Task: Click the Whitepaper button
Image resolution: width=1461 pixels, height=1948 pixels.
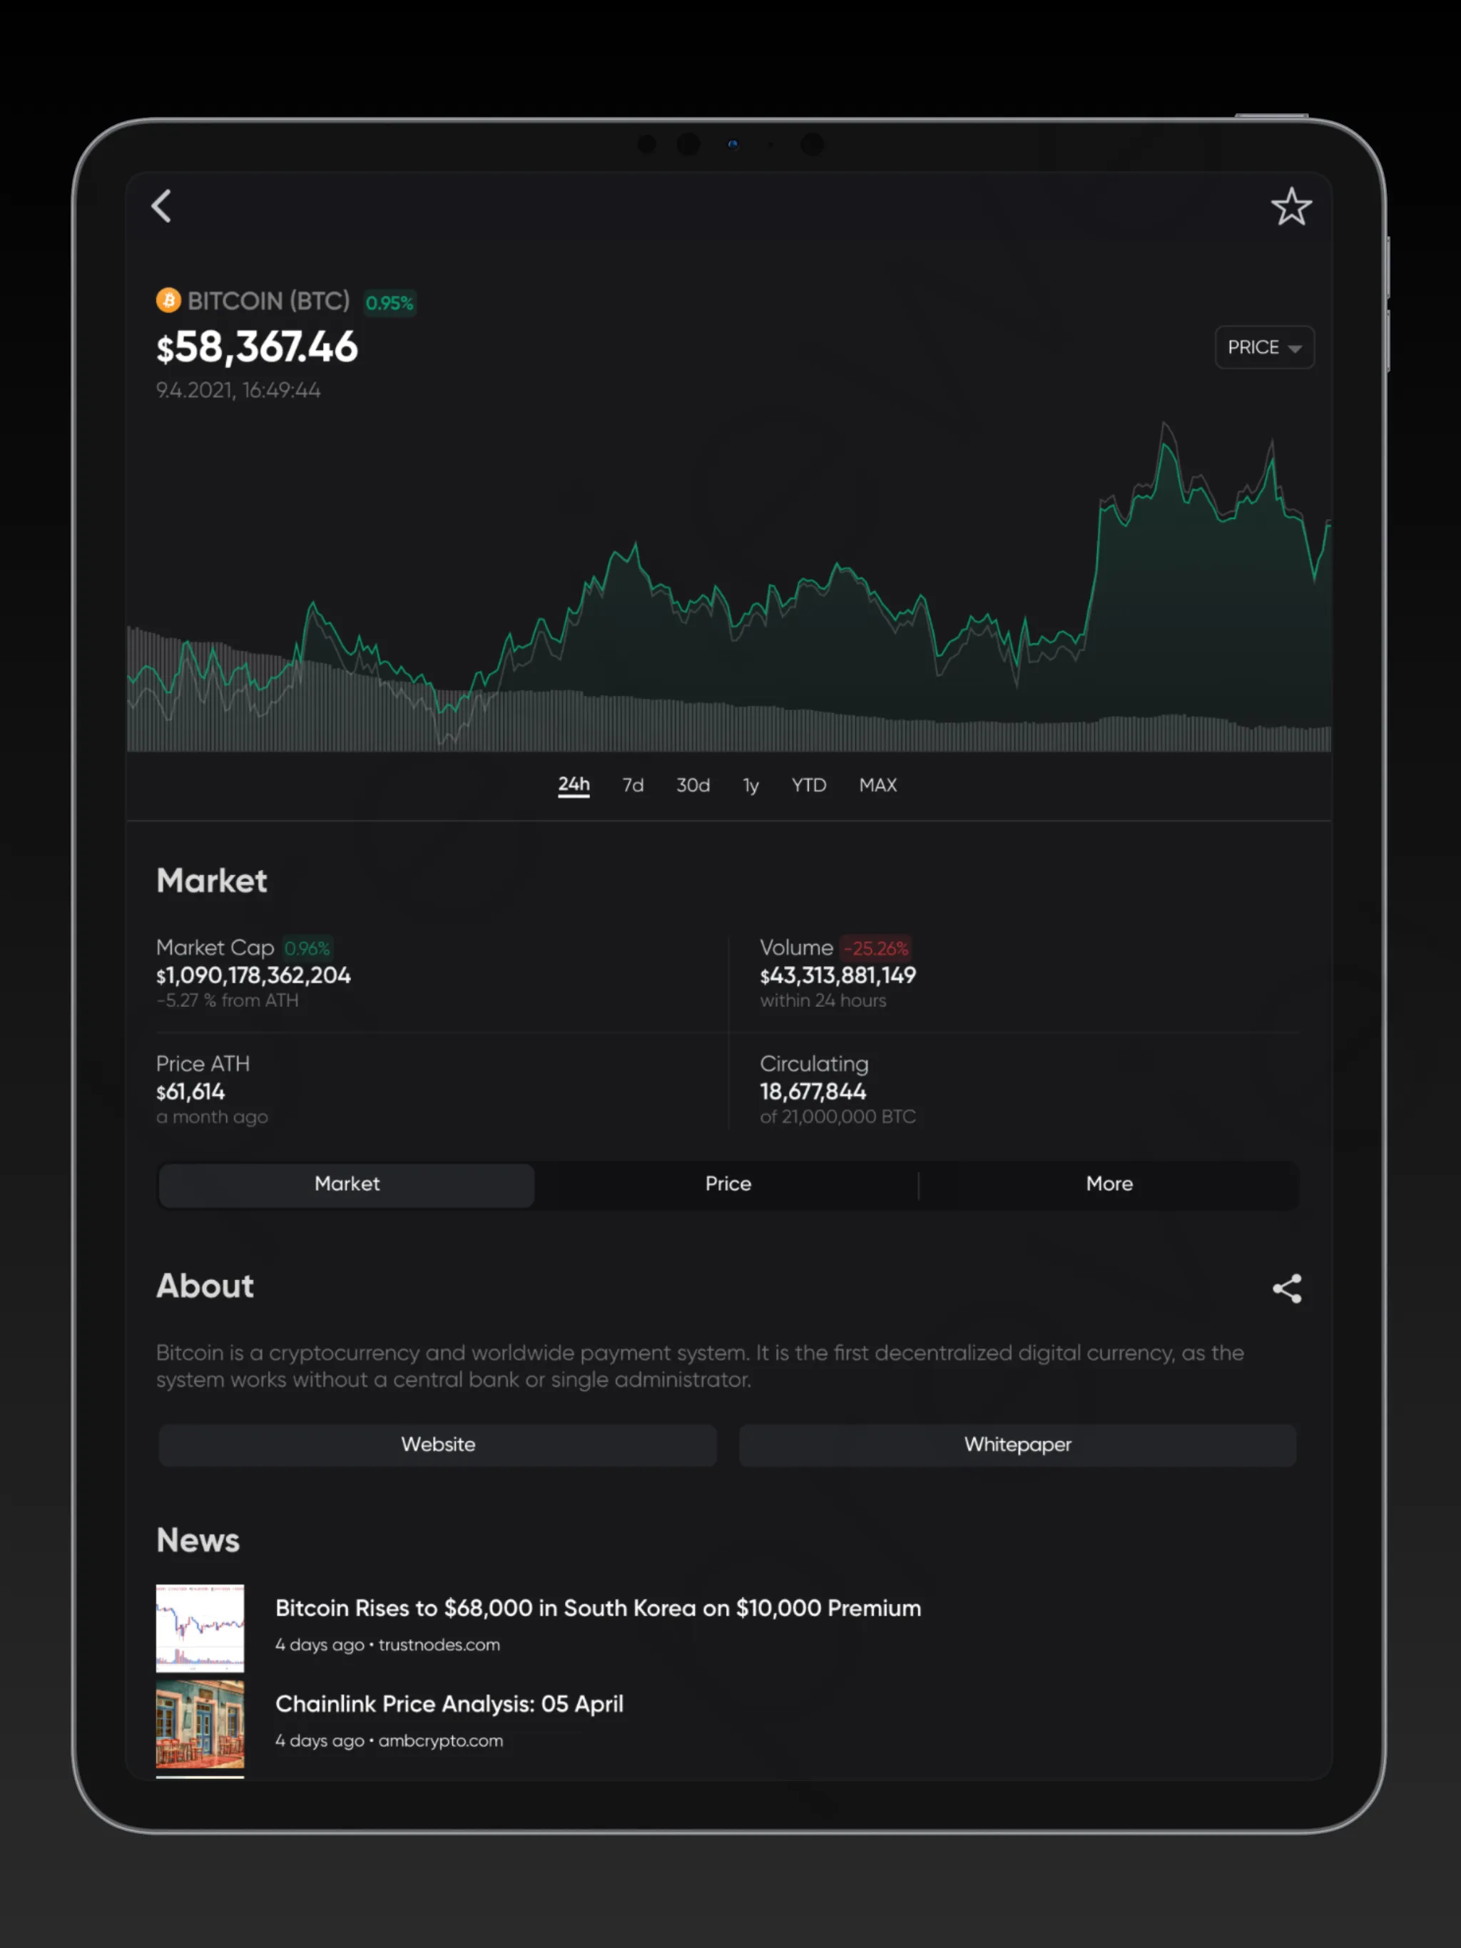Action: [1017, 1443]
